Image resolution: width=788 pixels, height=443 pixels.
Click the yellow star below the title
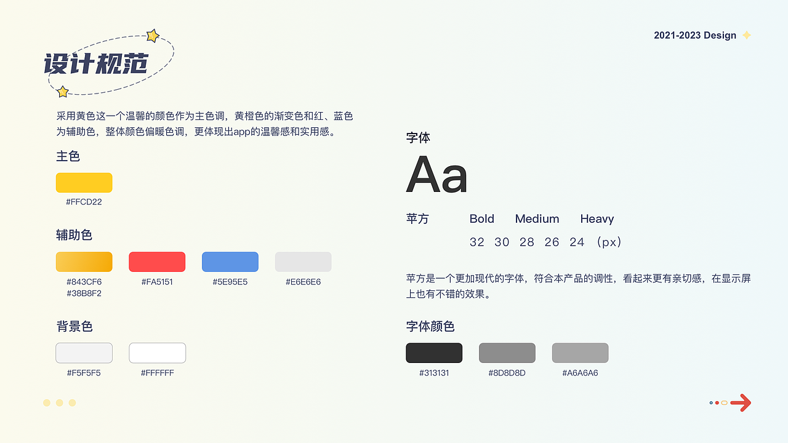(x=62, y=92)
